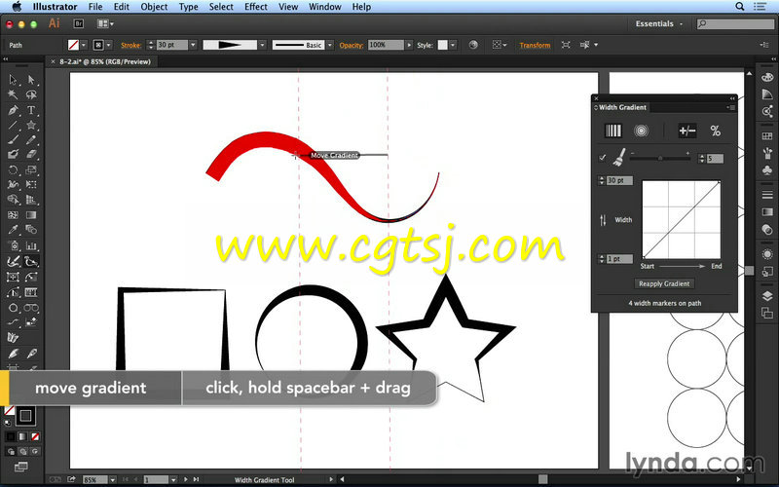The height and width of the screenshot is (487, 779).
Task: Expand the Opacity slider arrow
Action: (409, 45)
